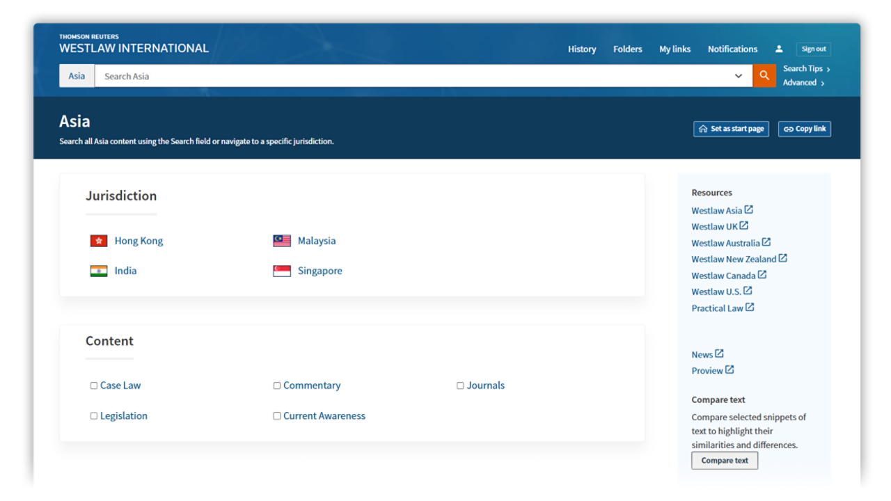891x501 pixels.
Task: Enable the Case Law checkbox
Action: pos(93,385)
